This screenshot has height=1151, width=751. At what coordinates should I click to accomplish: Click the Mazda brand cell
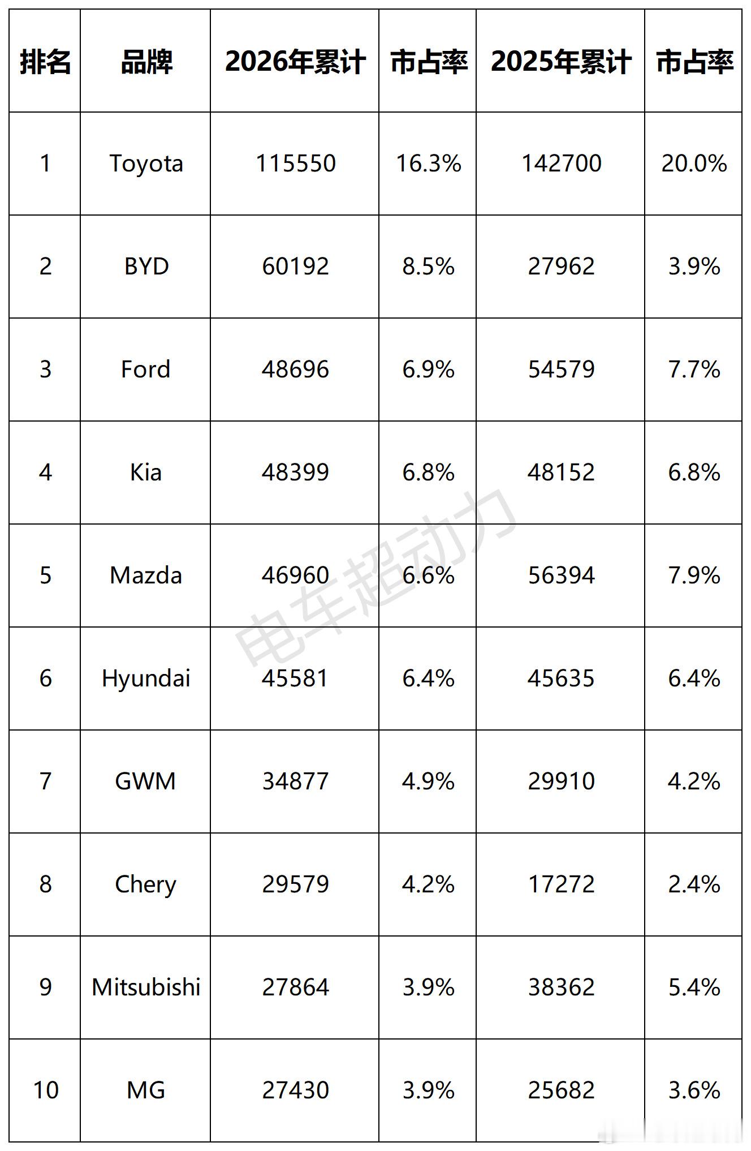(145, 575)
